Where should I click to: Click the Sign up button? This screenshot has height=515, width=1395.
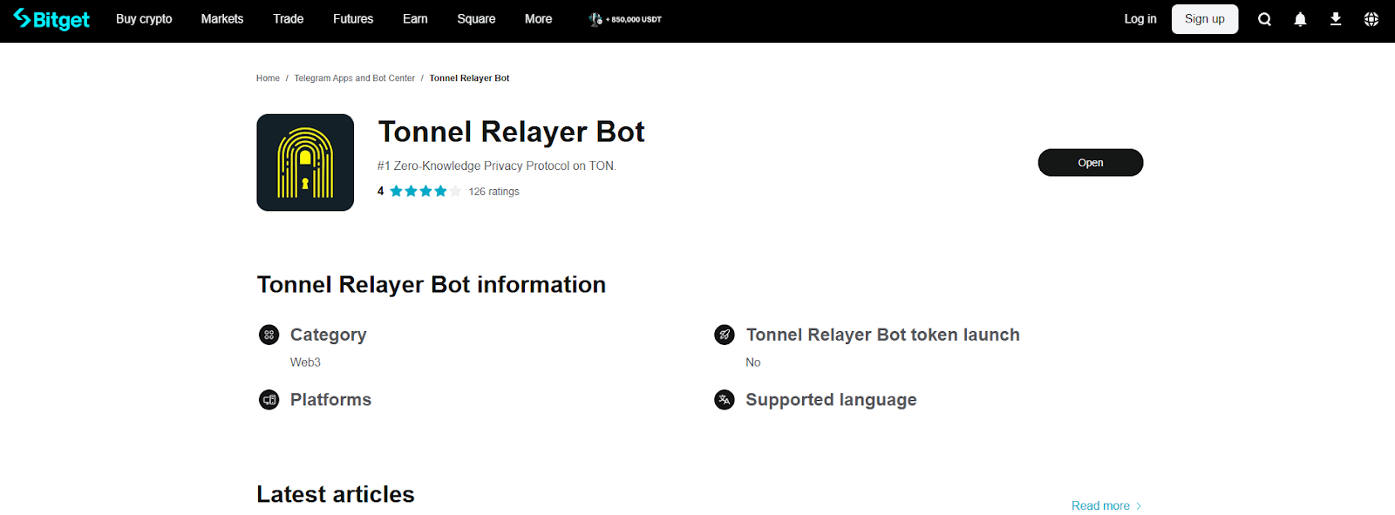click(1204, 19)
